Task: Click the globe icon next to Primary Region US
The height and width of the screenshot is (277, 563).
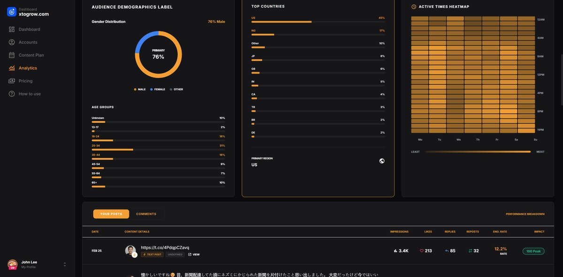Action: coord(381,160)
